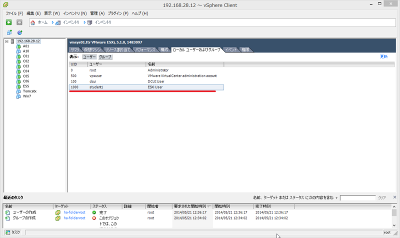400x238 pixels.
Task: Select the C06 virtual machine icon
Action: coord(18,81)
